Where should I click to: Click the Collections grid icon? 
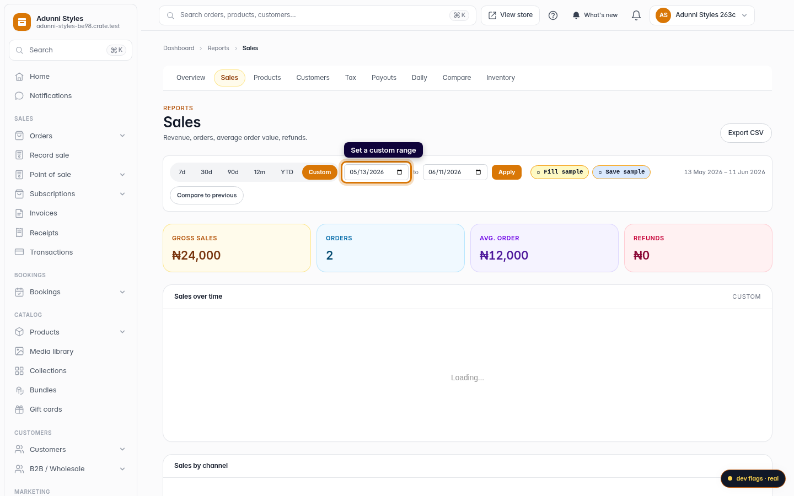pyautogui.click(x=19, y=371)
